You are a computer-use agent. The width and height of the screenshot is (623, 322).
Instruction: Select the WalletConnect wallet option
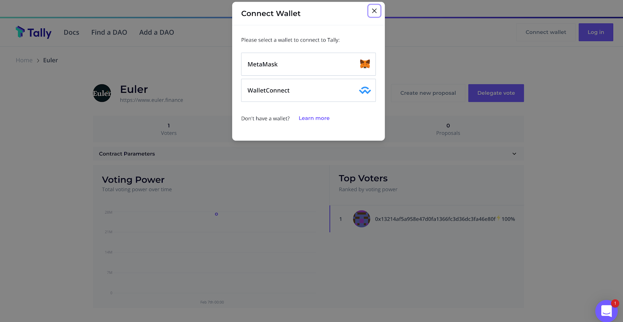click(308, 91)
